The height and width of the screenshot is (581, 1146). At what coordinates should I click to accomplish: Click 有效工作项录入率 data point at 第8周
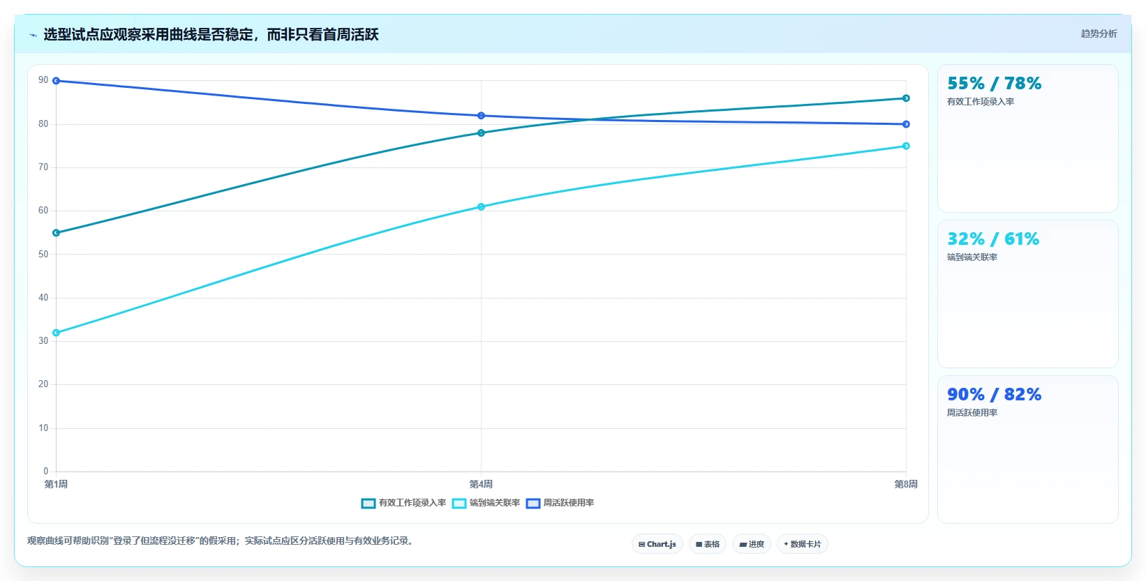[x=906, y=98]
